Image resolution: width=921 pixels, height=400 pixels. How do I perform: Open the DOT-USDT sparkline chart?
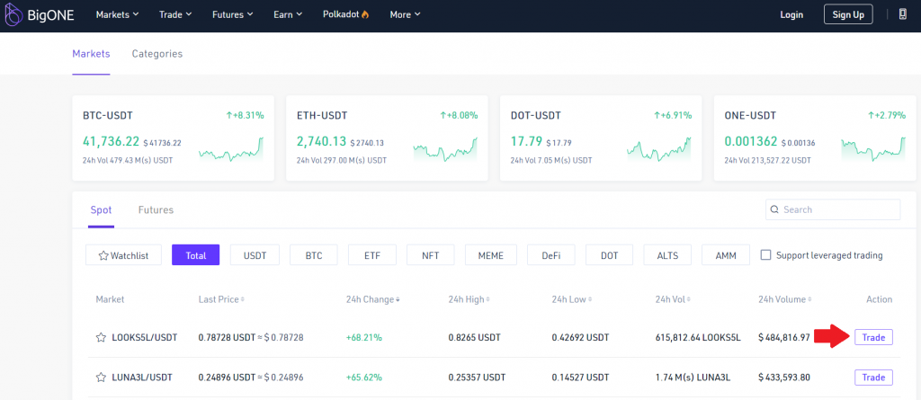659,149
